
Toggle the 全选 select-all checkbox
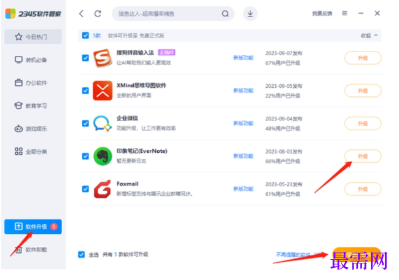click(82, 254)
